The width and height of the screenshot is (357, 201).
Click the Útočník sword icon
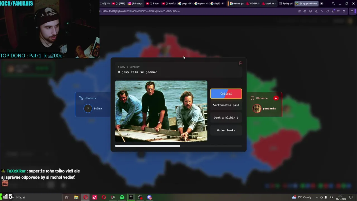click(x=81, y=98)
